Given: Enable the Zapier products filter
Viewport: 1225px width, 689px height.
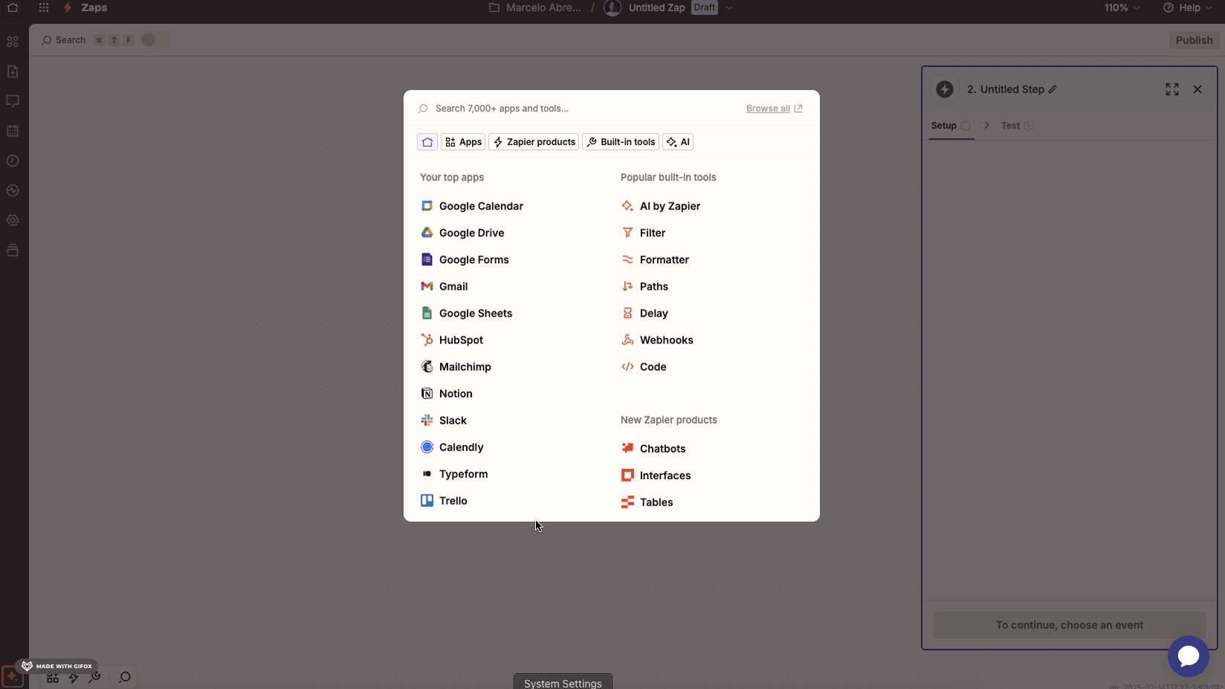Looking at the screenshot, I should [534, 142].
